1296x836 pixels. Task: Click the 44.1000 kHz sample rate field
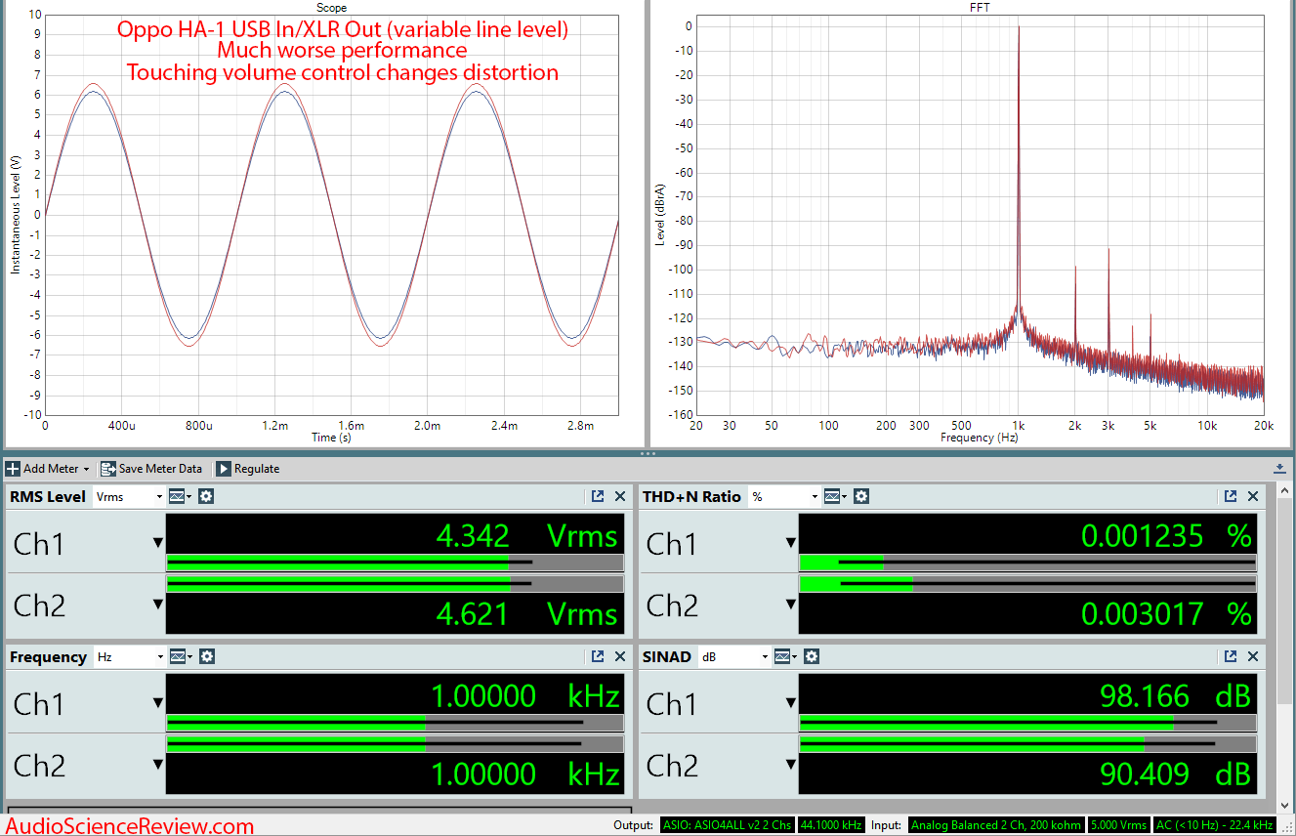(831, 825)
